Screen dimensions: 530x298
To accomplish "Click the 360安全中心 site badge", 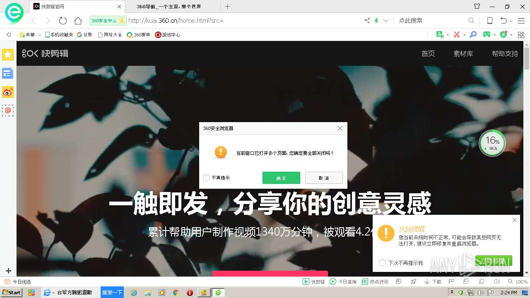I will 108,20.
